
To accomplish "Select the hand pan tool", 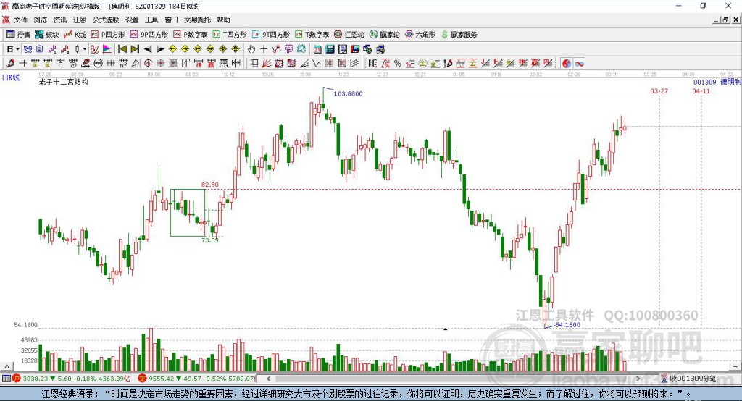I will click(x=251, y=49).
